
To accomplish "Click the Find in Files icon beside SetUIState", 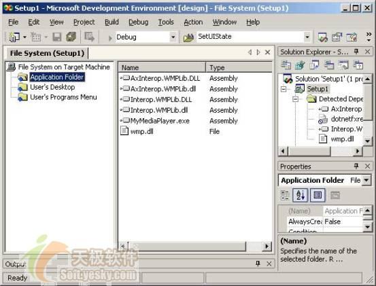I will pos(188,37).
